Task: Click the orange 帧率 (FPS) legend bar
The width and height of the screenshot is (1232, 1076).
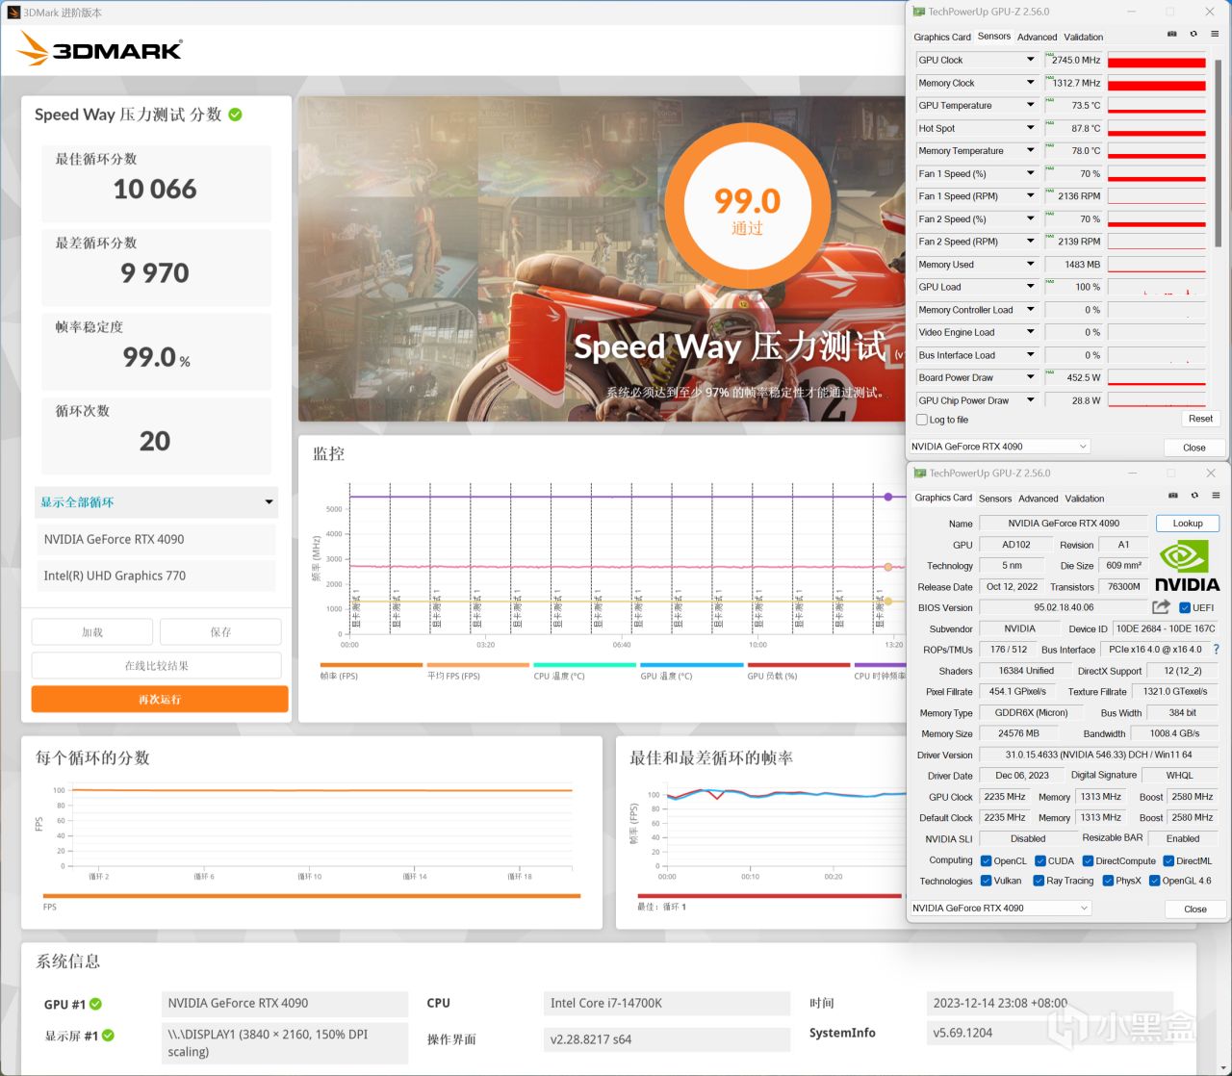Action: (372, 665)
